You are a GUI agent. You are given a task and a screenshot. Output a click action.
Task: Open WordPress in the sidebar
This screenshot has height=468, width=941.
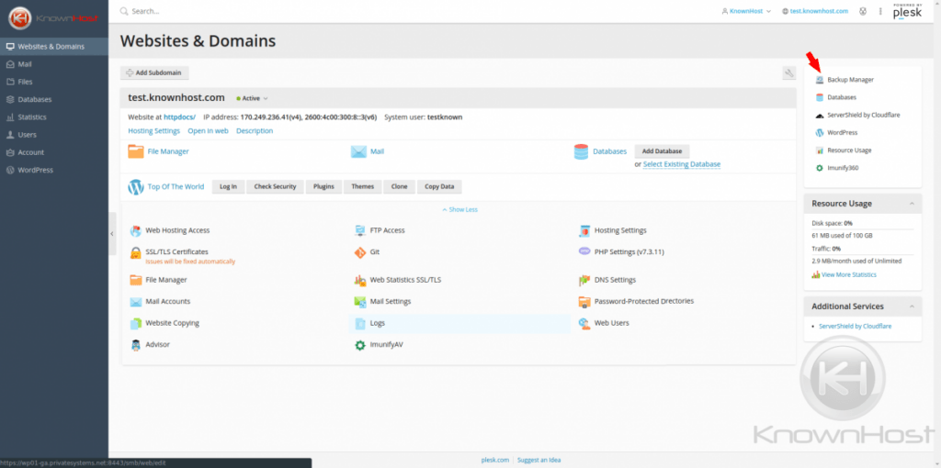(x=54, y=170)
